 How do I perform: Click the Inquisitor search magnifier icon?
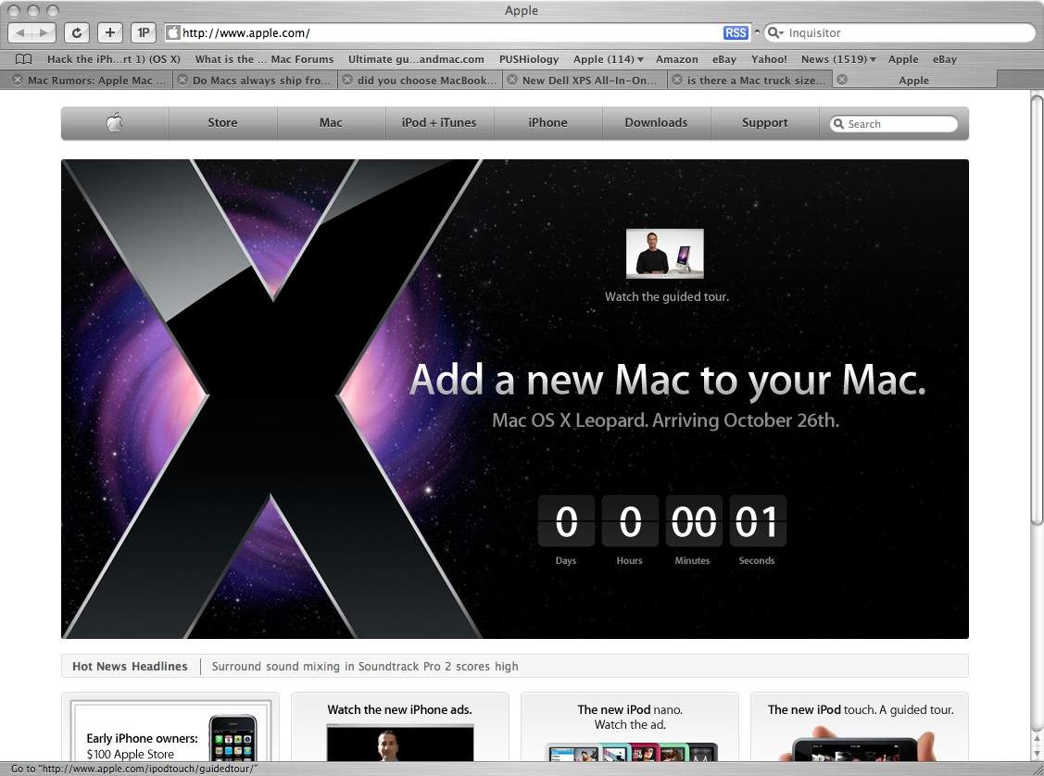point(775,32)
